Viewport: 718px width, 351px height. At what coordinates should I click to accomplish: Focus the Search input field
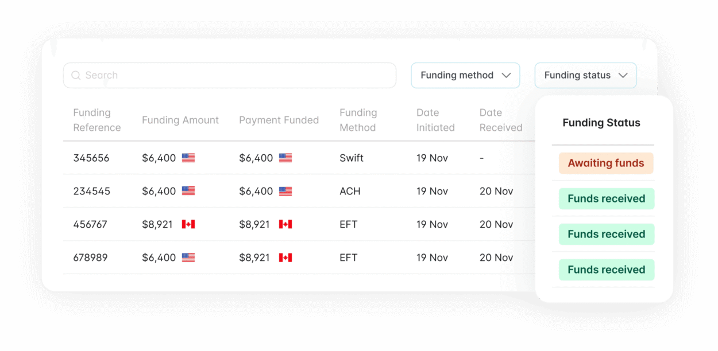pyautogui.click(x=230, y=75)
